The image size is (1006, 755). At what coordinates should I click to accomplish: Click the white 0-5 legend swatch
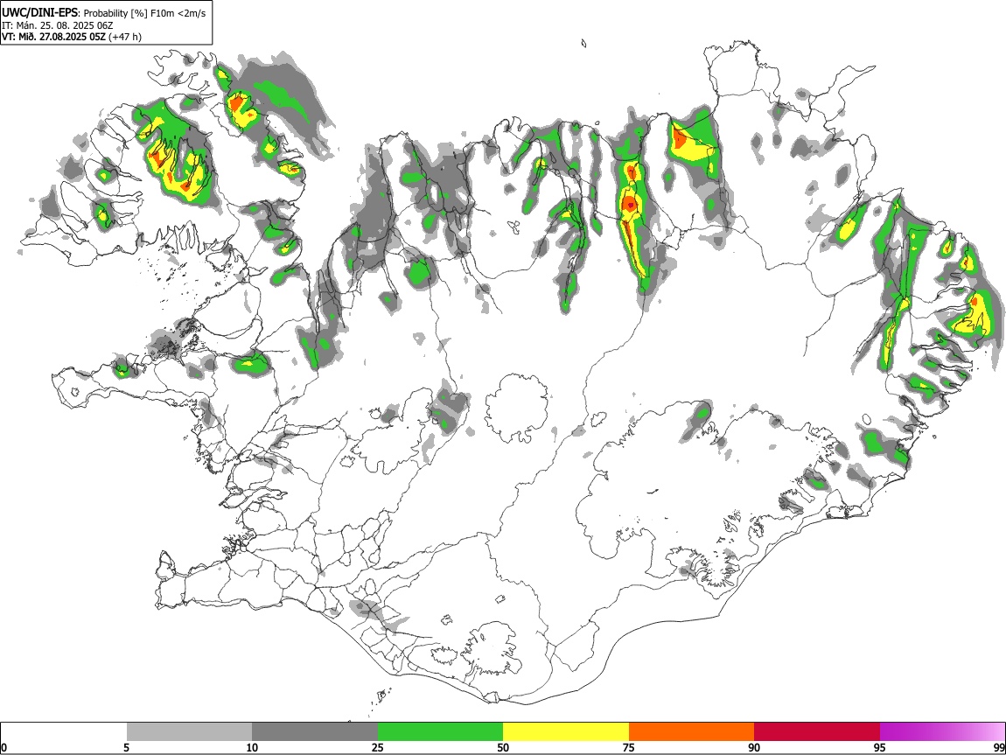pos(64,731)
